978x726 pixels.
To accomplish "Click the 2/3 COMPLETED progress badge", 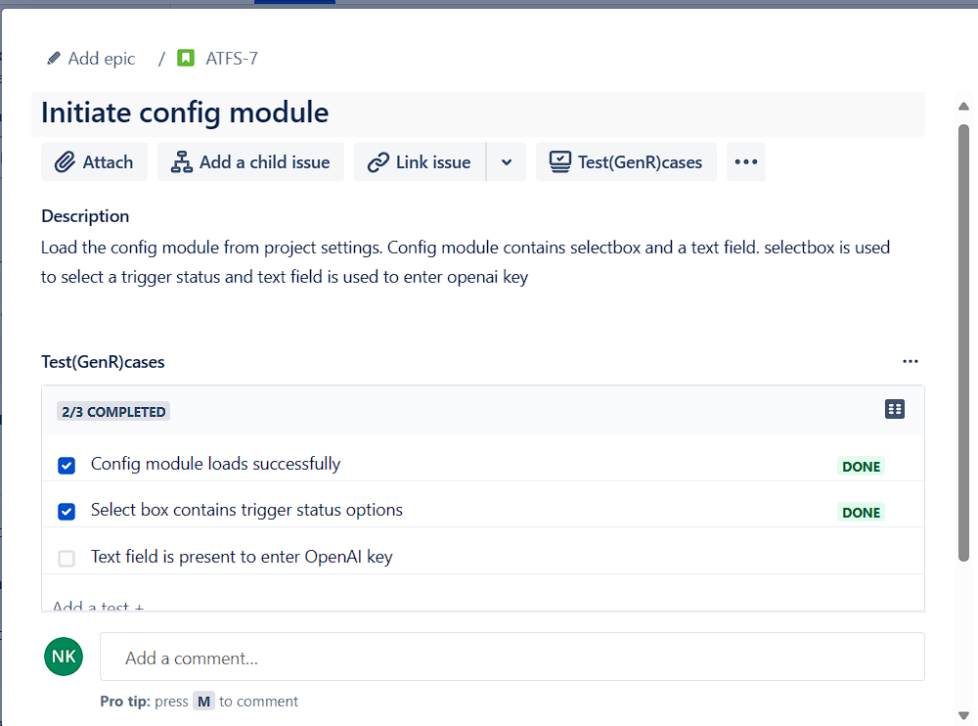I will 113,411.
